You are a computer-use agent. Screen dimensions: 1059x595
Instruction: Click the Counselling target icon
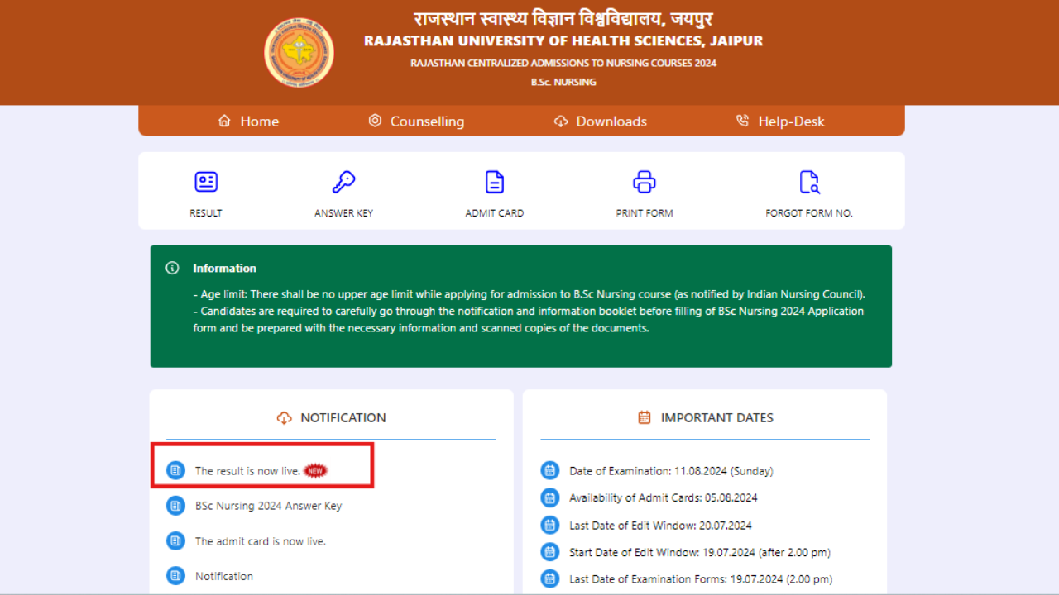click(x=375, y=121)
